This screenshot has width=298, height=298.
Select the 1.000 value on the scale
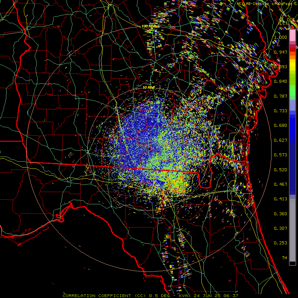280,37
